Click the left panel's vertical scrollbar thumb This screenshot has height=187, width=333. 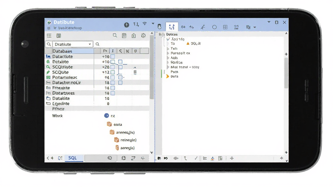coord(152,67)
